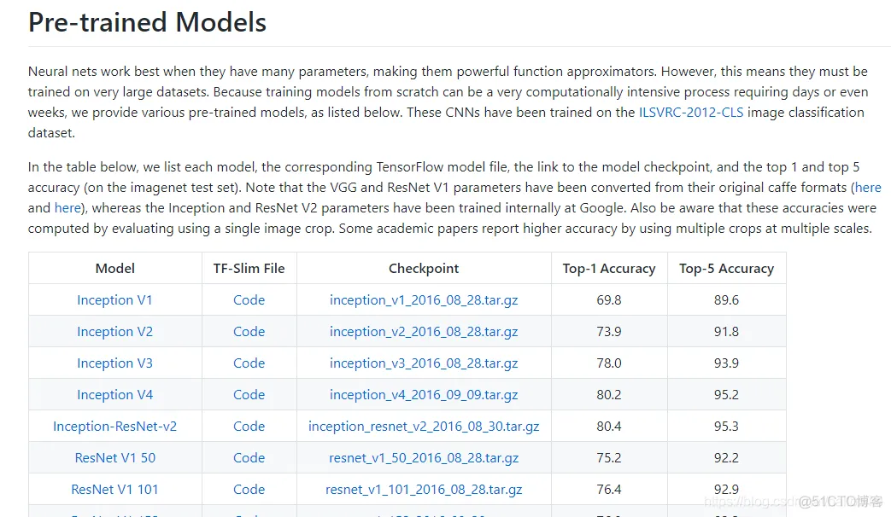The image size is (891, 517).
Task: Click the 92.2 Top-5 accuracy value
Action: point(727,458)
